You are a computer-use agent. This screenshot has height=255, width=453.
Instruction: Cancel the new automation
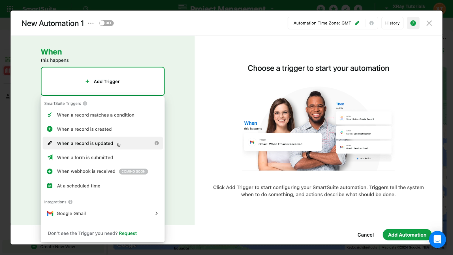click(366, 235)
